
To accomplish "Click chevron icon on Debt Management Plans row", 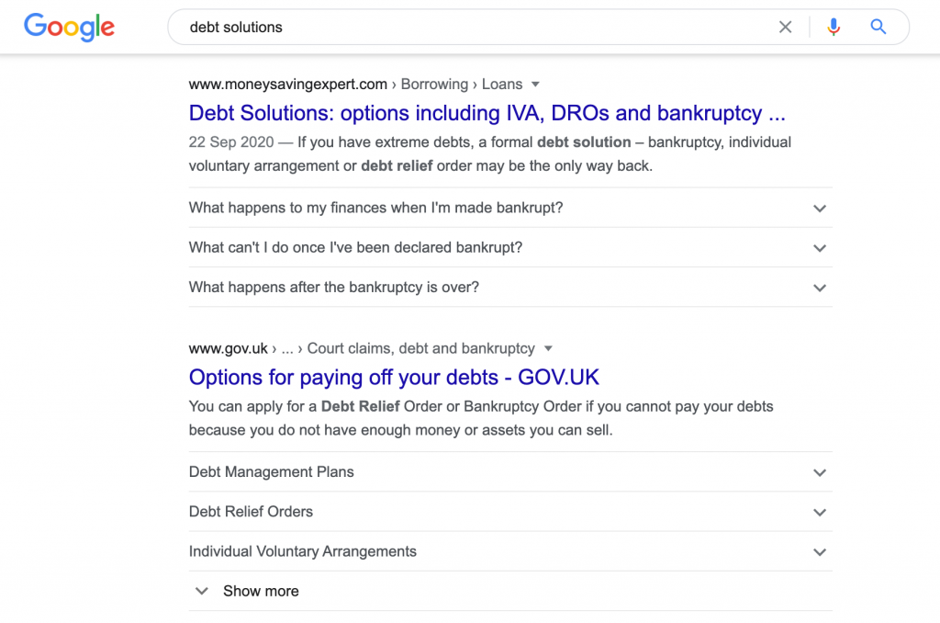I will [820, 472].
